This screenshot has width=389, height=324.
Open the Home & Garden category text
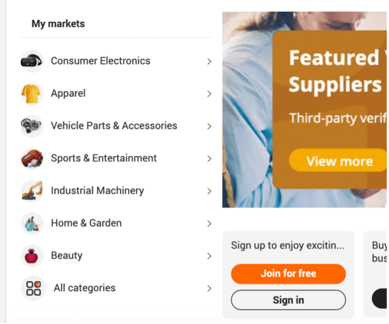pos(86,223)
